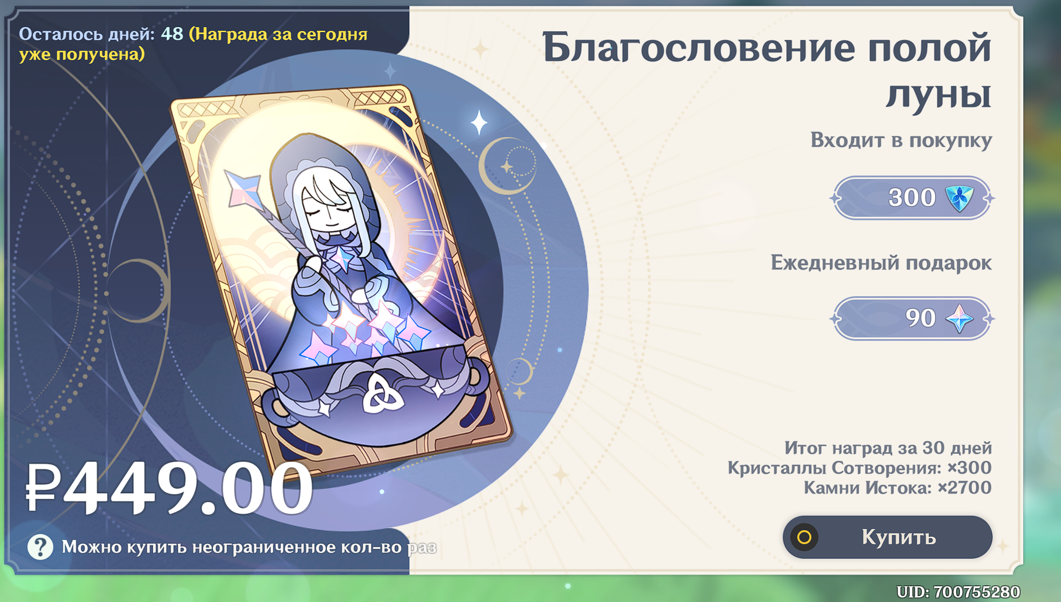
Task: Click the Можно купить неограниченное кол-во раз note
Action: pyautogui.click(x=249, y=547)
